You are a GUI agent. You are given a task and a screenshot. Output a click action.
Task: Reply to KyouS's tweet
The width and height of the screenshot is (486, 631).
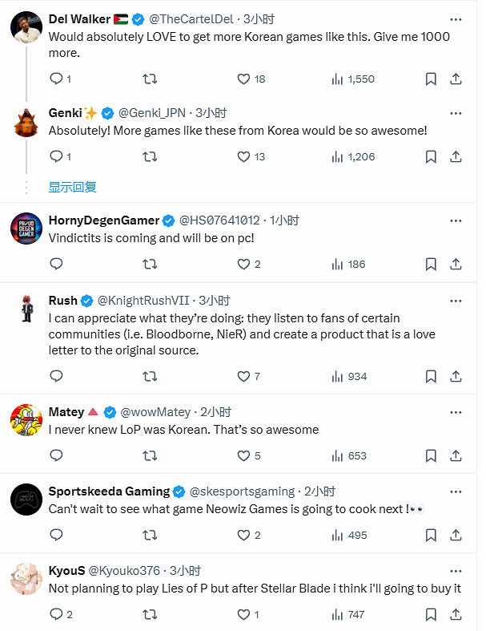pyautogui.click(x=56, y=614)
